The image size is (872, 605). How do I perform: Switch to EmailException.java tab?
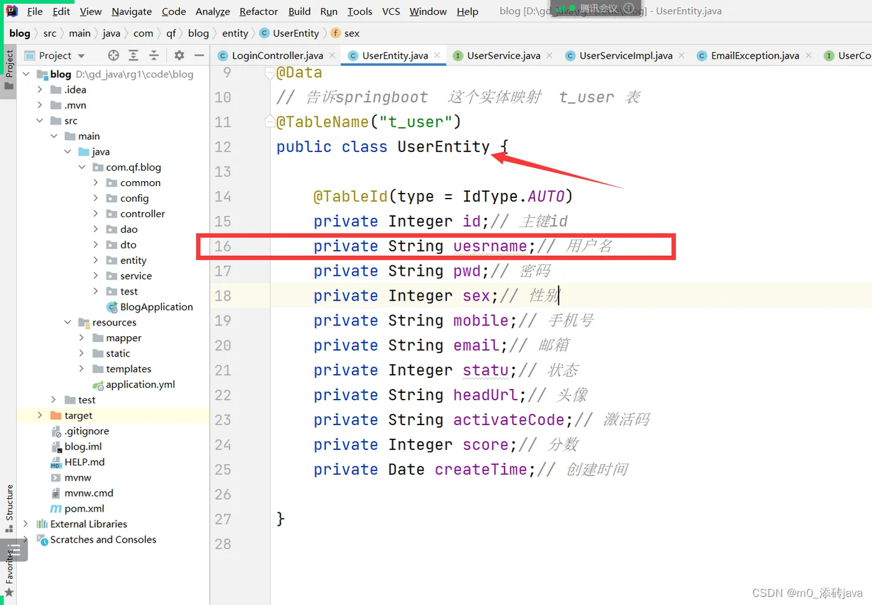[754, 55]
